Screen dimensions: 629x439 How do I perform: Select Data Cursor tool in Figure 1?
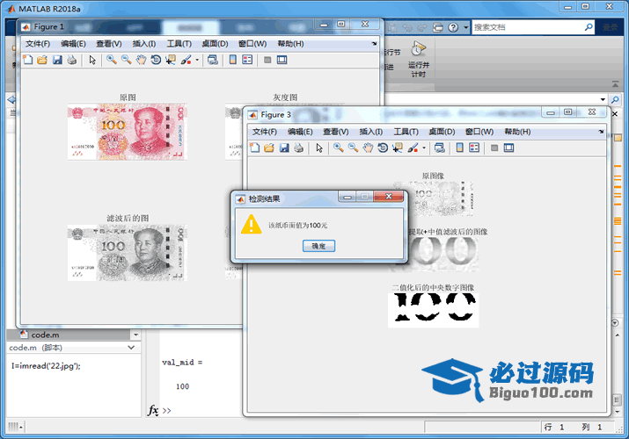pos(171,60)
